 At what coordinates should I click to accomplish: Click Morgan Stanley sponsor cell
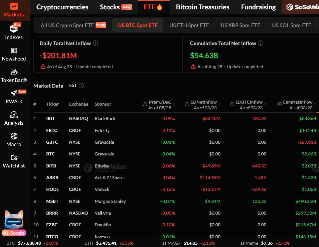click(x=110, y=202)
